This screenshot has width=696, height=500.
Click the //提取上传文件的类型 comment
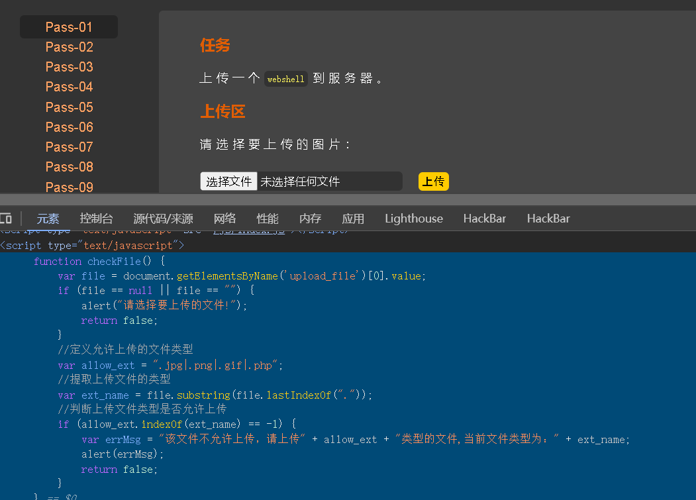[x=114, y=379]
